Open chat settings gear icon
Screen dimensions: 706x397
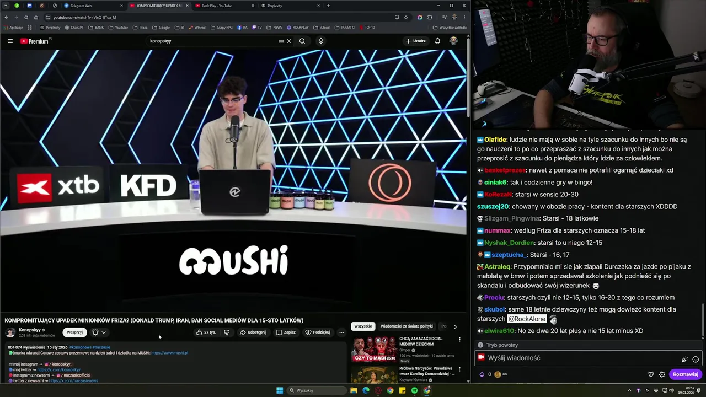(x=662, y=374)
